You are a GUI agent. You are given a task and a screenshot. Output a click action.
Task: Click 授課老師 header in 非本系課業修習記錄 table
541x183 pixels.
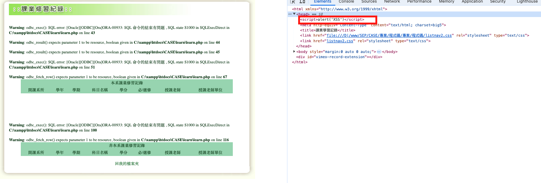173,153
